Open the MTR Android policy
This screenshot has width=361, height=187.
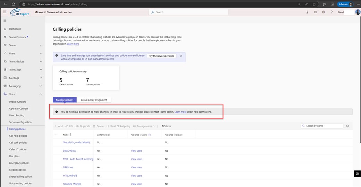coord(70,176)
